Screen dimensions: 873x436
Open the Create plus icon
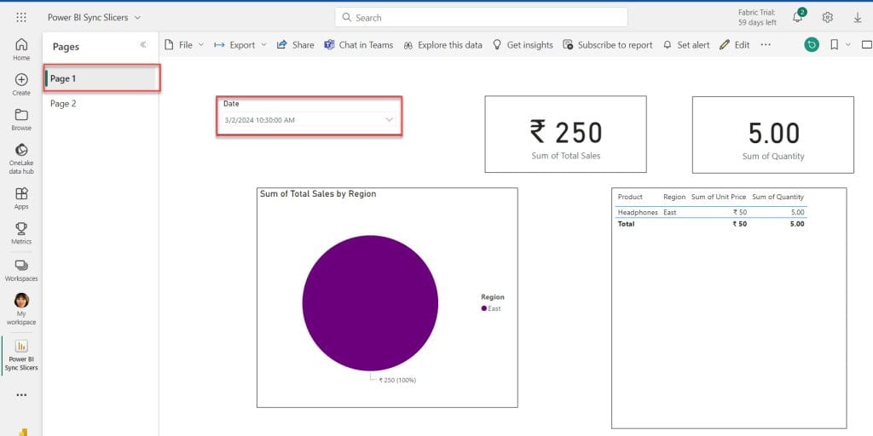point(21,84)
